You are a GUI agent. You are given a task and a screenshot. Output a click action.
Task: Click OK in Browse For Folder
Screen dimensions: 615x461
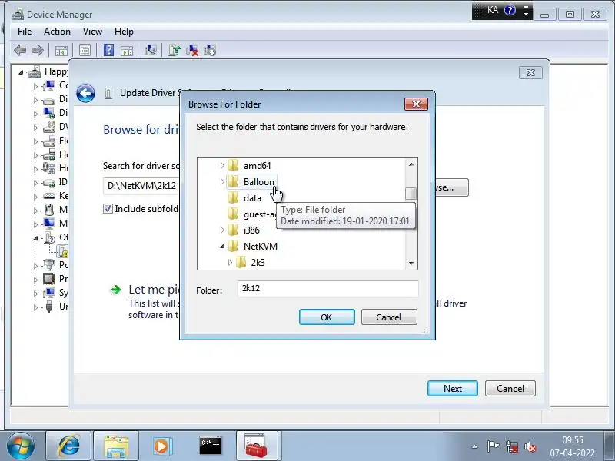coord(327,317)
